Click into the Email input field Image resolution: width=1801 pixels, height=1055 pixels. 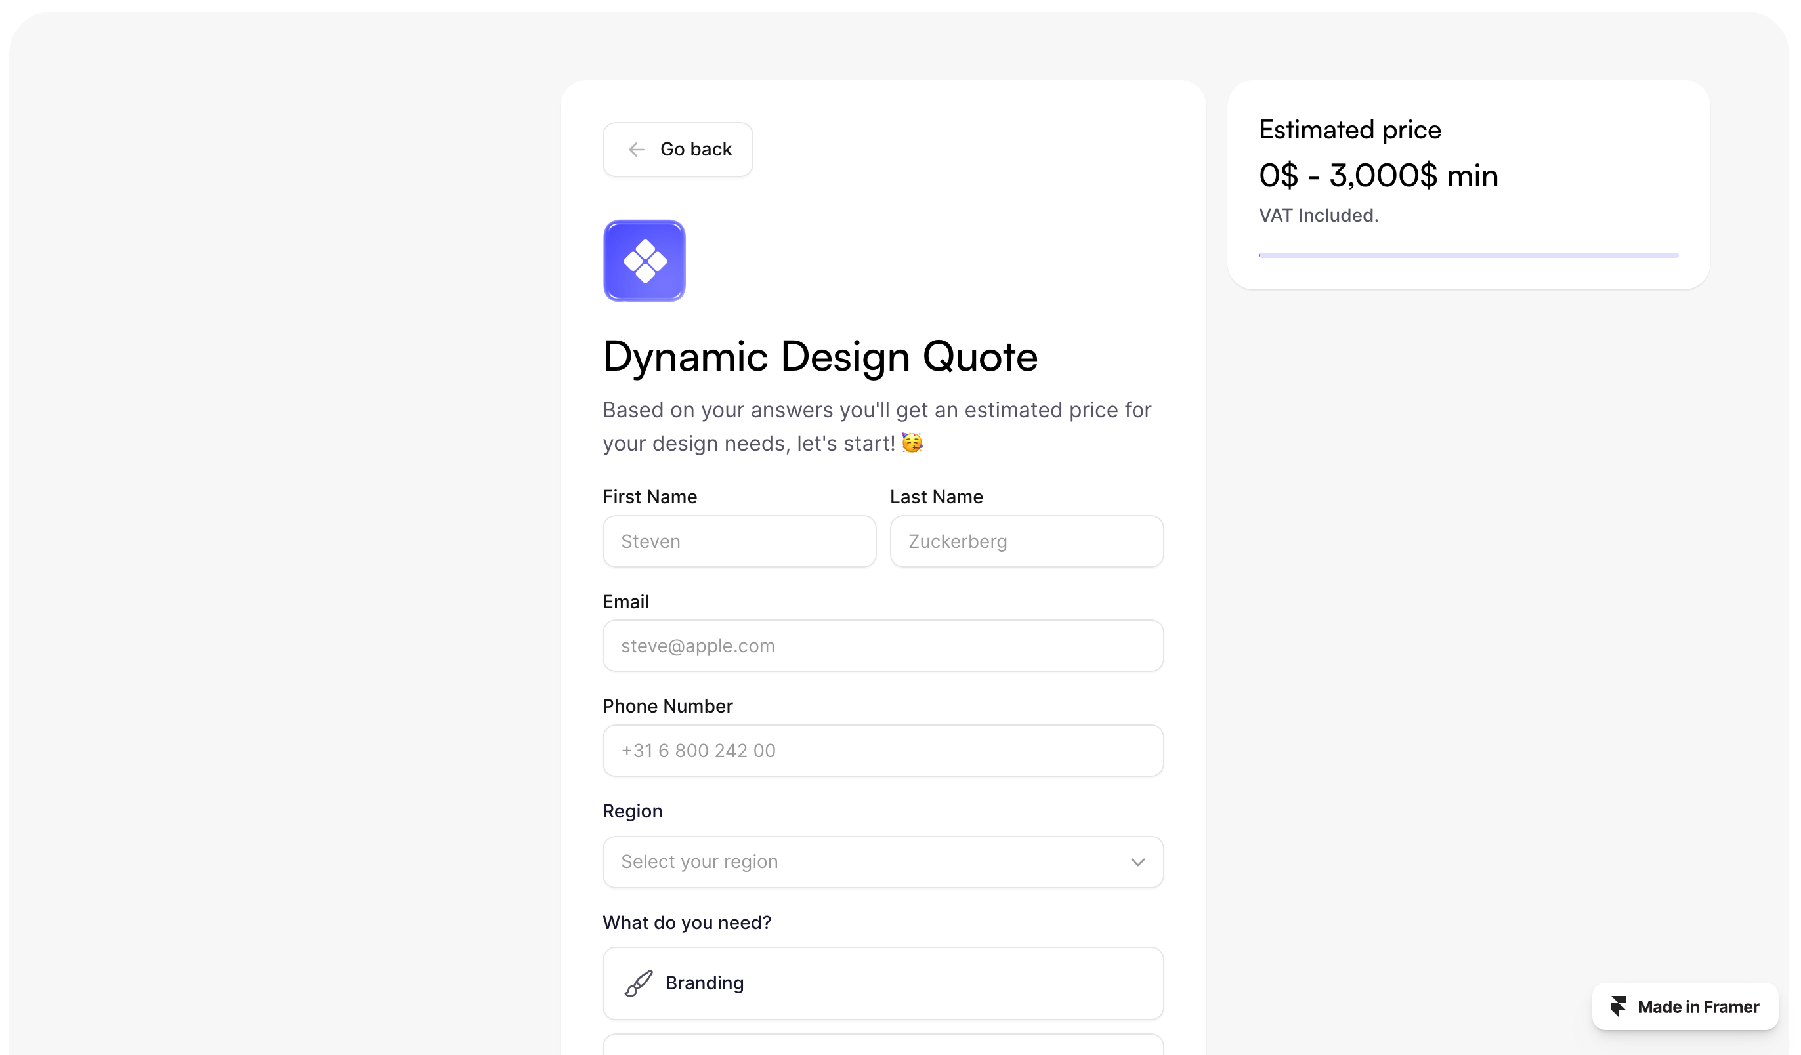[x=882, y=646]
